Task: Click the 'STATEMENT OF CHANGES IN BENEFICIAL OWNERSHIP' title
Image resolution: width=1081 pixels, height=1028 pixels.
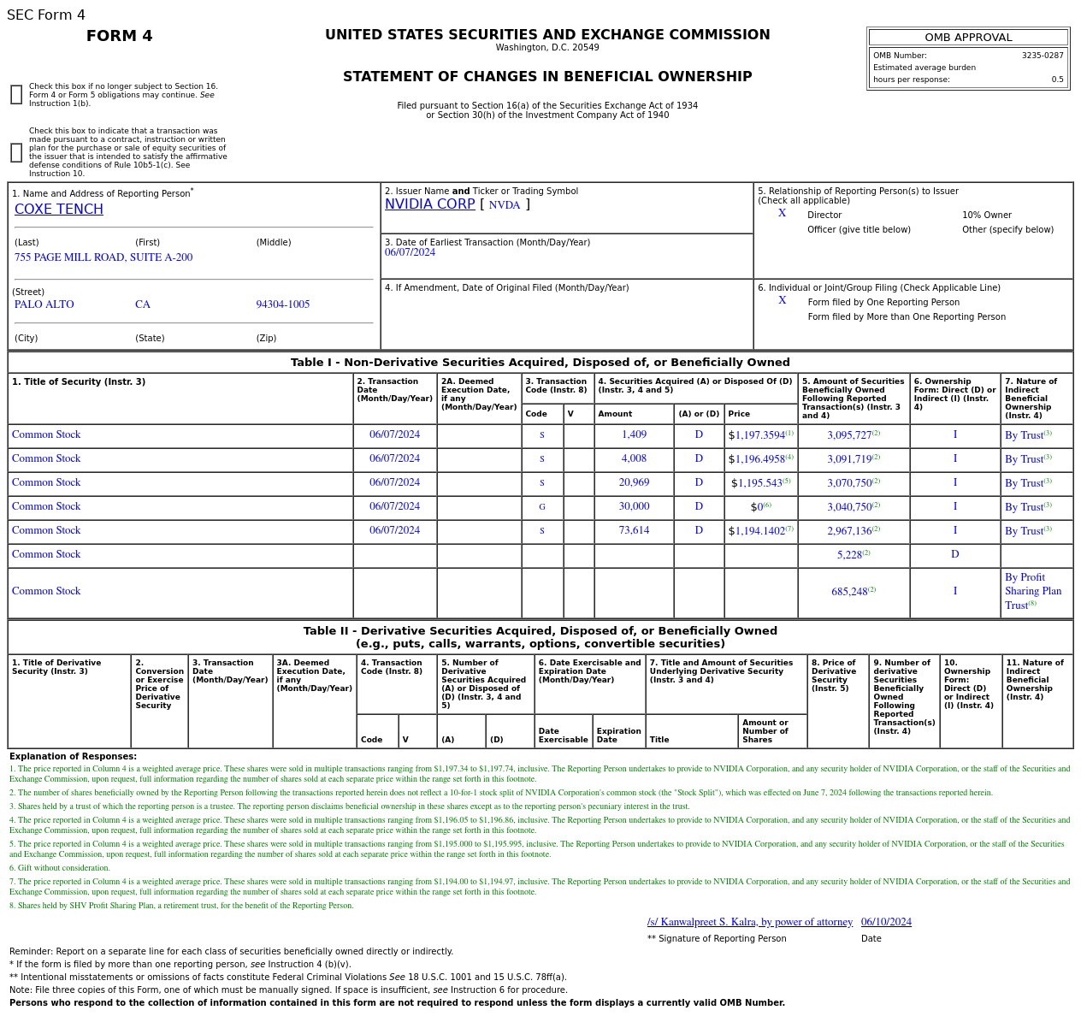Action: [x=547, y=77]
